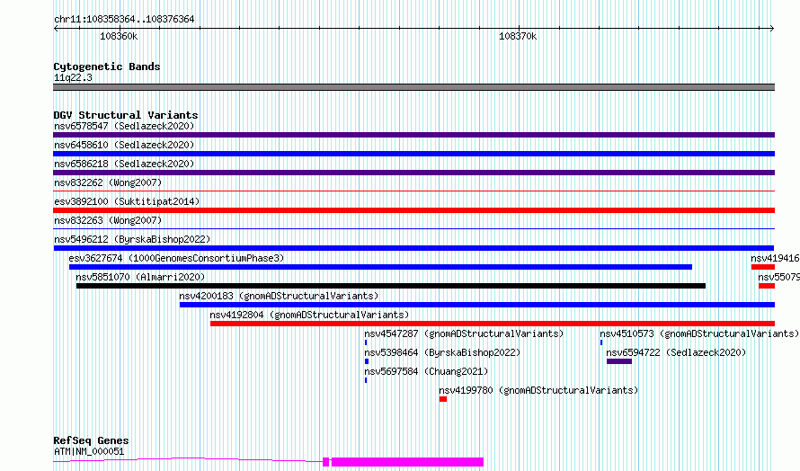Select the red bar of variant esv3892100
This screenshot has width=800, height=471.
click(413, 210)
